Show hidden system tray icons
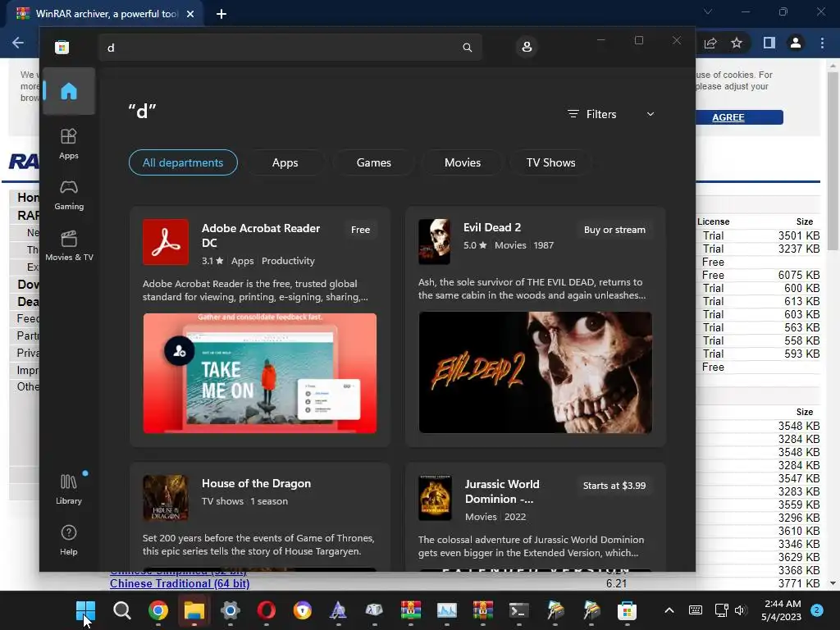The image size is (840, 630). tap(669, 610)
